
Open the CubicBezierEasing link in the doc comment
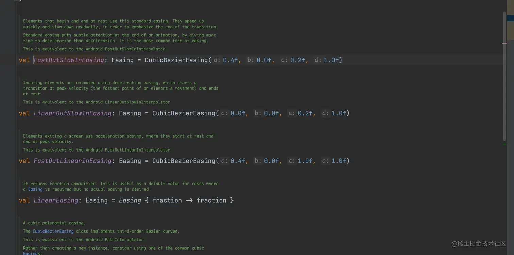coord(53,232)
